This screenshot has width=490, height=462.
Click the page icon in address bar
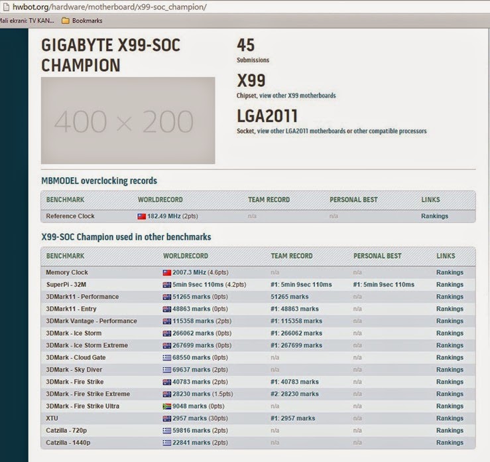click(x=5, y=7)
